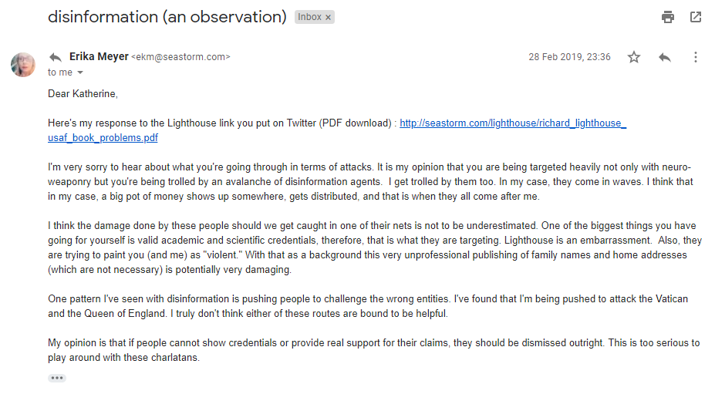Click reply arrow beside sender name
The width and height of the screenshot is (715, 411).
(x=56, y=57)
